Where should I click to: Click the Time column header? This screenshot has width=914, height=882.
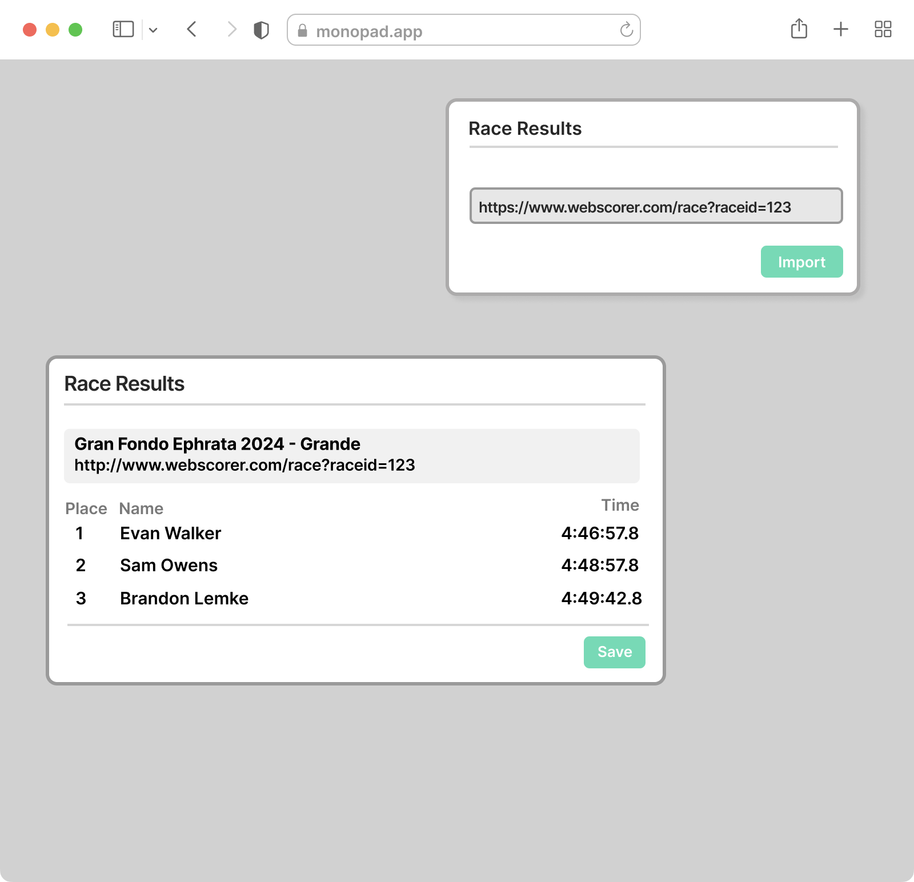tap(620, 506)
